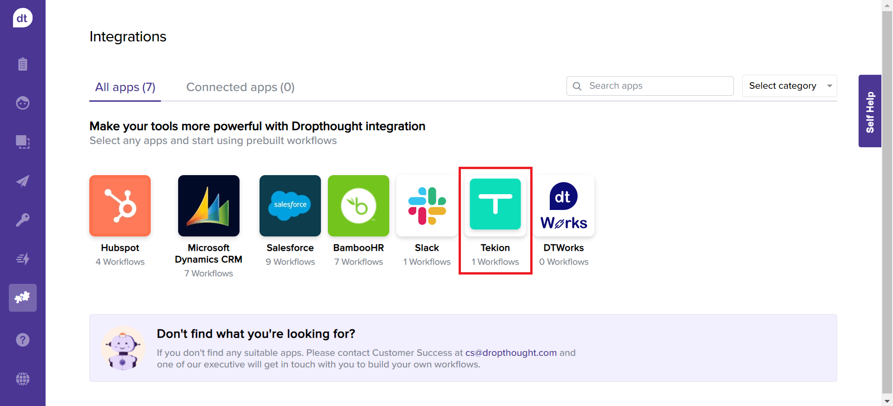
Task: Select the All apps (7) tab
Action: 125,87
